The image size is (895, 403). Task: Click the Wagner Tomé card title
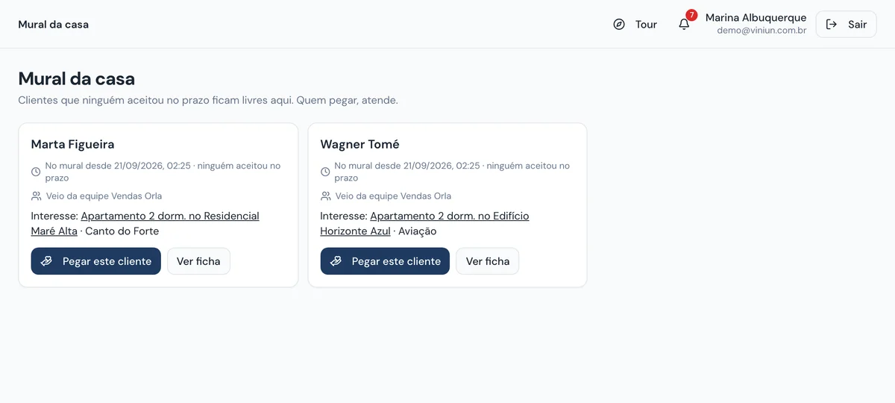360,145
